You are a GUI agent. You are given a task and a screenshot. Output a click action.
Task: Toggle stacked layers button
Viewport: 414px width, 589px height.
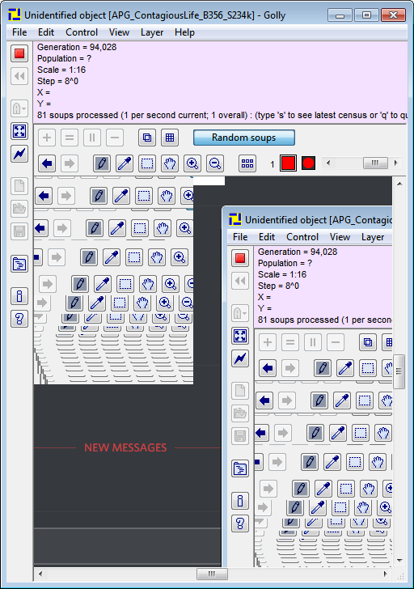[x=146, y=138]
